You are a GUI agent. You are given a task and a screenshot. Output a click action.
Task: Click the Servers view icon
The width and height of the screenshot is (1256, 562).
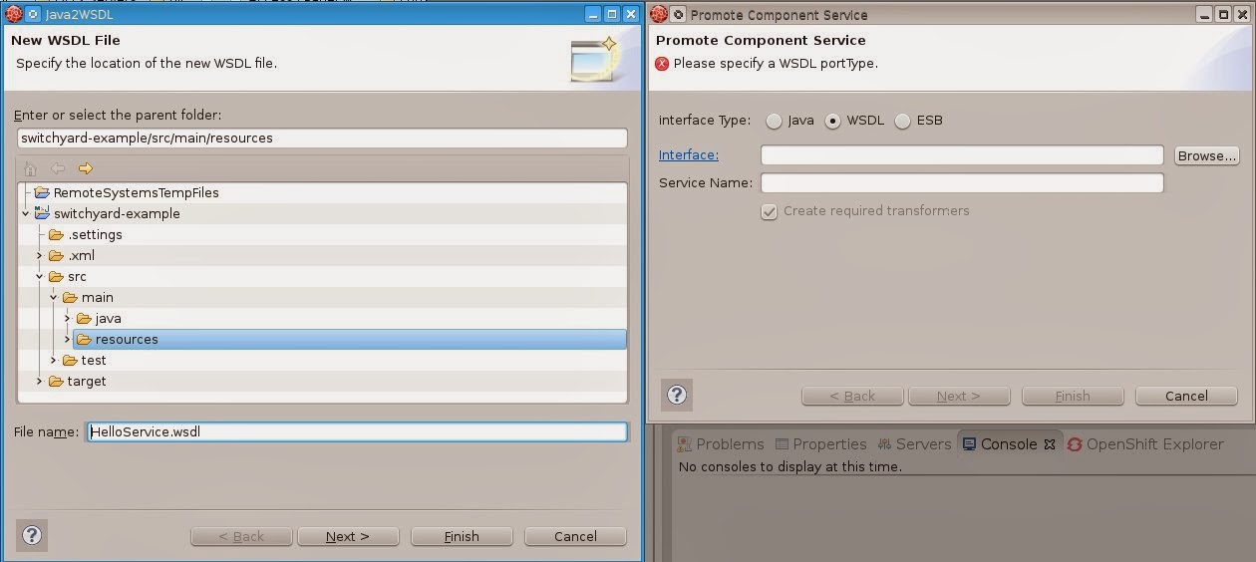pyautogui.click(x=884, y=444)
